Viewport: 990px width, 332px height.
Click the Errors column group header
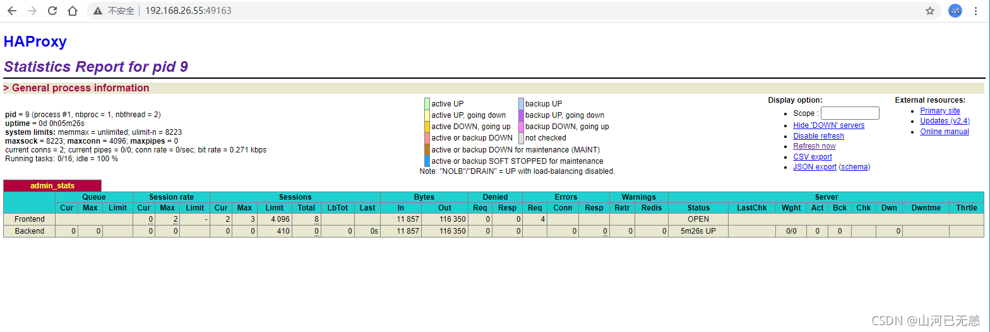point(566,197)
